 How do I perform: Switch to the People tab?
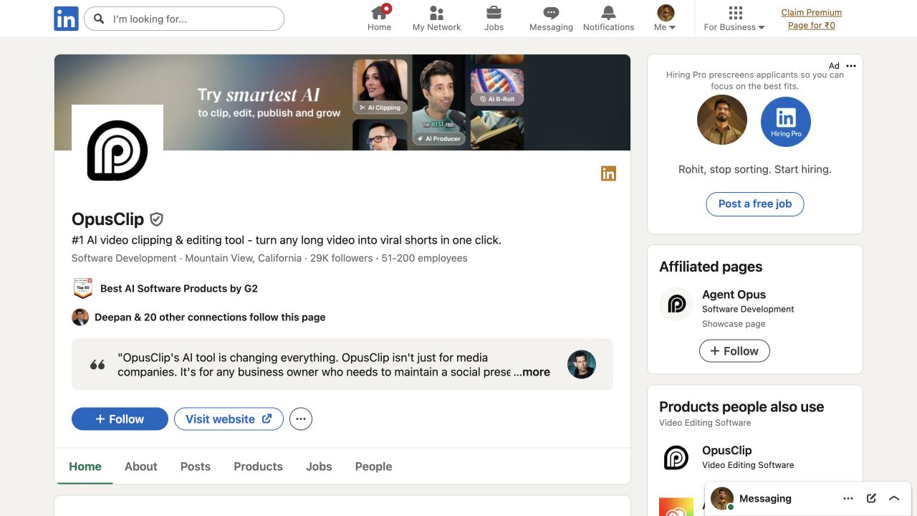pyautogui.click(x=373, y=467)
